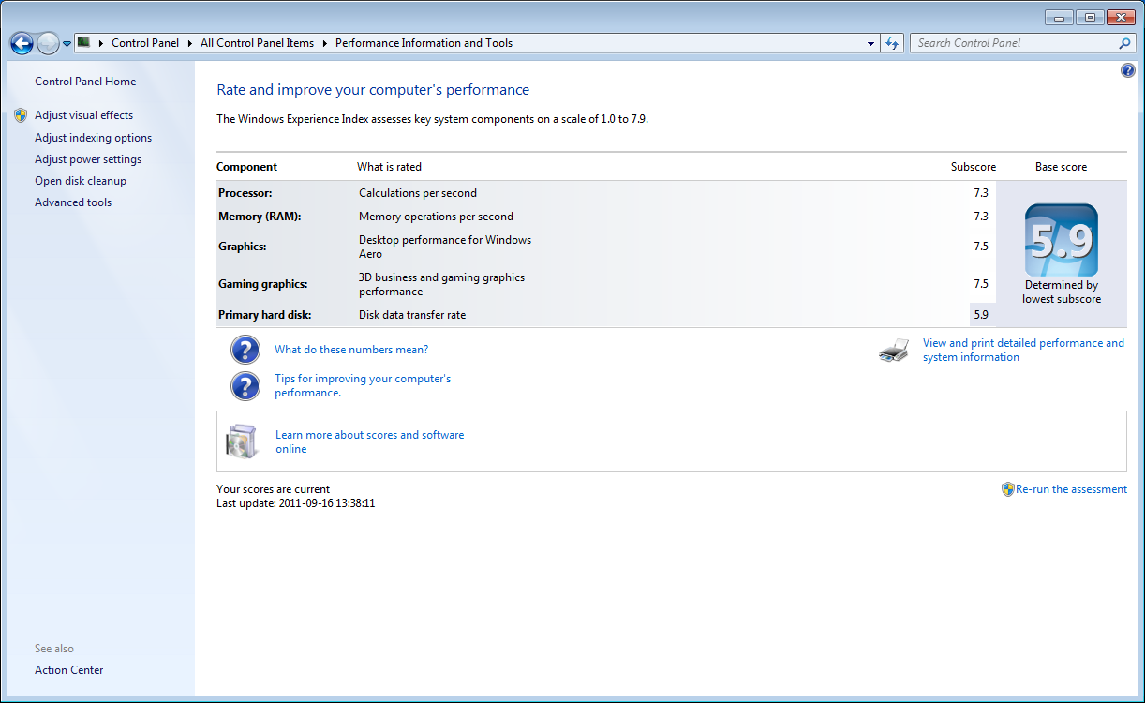Open tips for improving computer's performance
The width and height of the screenshot is (1145, 703).
(363, 386)
